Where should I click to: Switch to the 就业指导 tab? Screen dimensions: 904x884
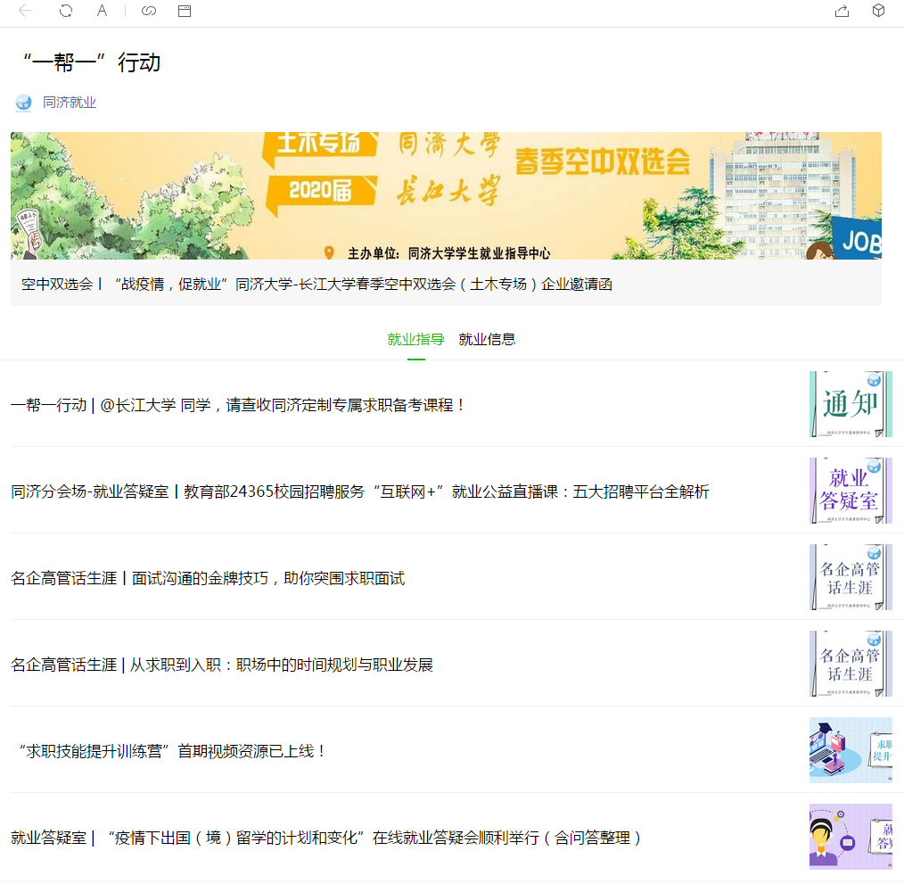tap(415, 339)
